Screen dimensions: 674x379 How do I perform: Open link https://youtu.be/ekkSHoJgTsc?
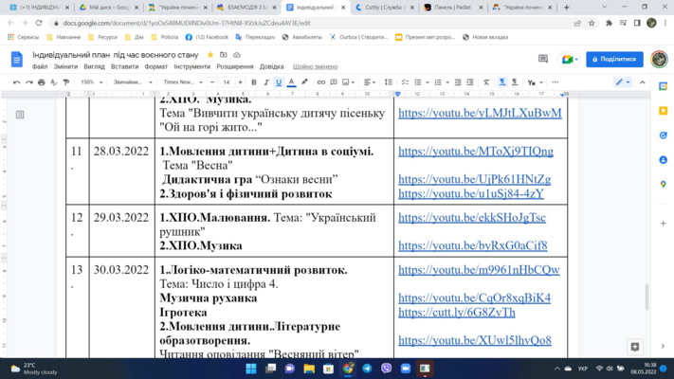coord(471,217)
